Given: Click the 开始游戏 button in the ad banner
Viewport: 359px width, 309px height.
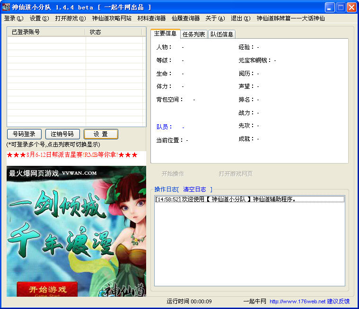Looking at the screenshot, I should (47, 289).
